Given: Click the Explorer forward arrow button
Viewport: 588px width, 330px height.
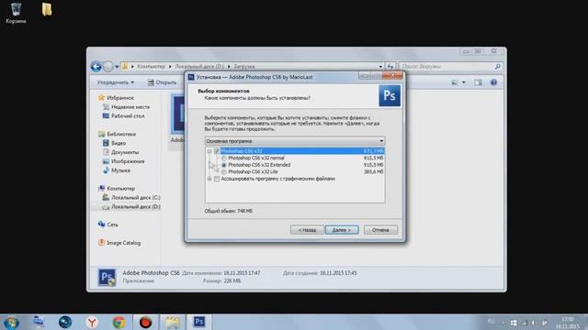Looking at the screenshot, I should point(108,67).
